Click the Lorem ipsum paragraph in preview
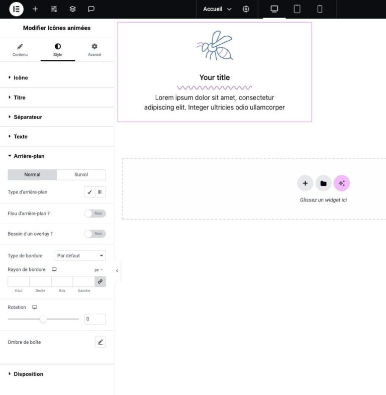 pos(215,103)
